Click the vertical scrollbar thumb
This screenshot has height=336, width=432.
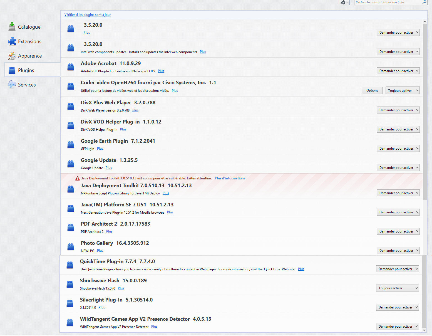click(425, 111)
